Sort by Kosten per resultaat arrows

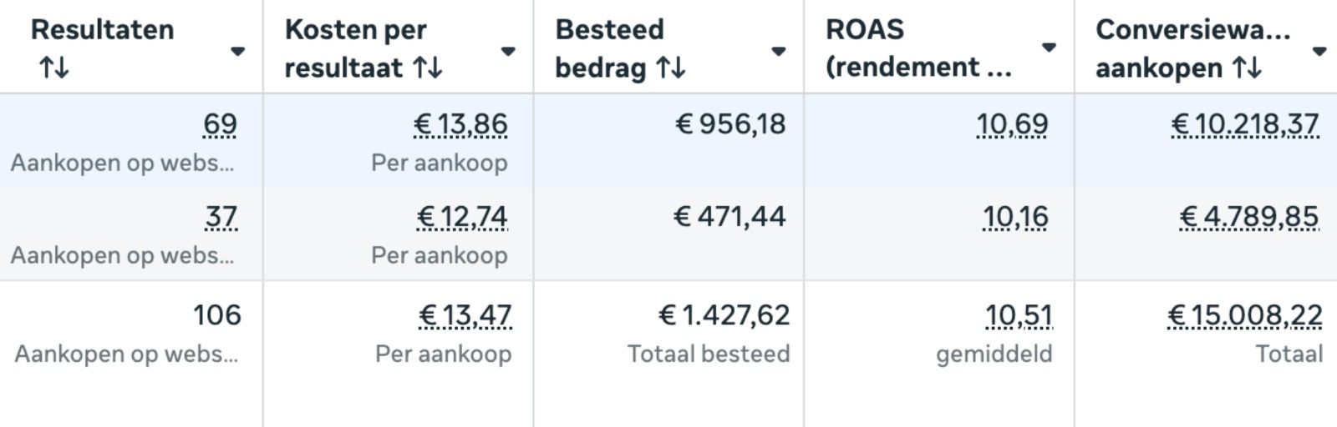[429, 68]
